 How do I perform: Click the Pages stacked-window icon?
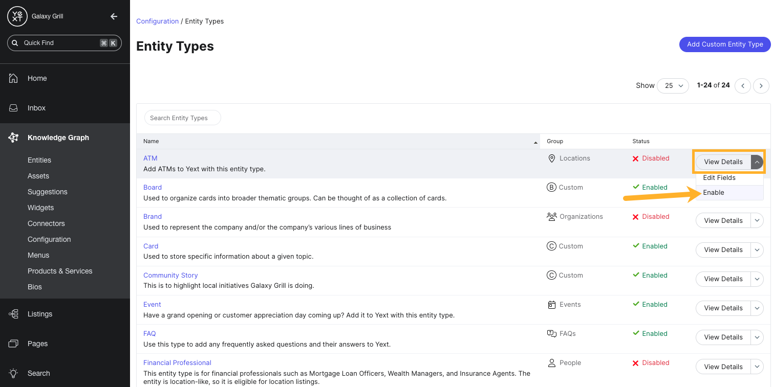coord(14,344)
